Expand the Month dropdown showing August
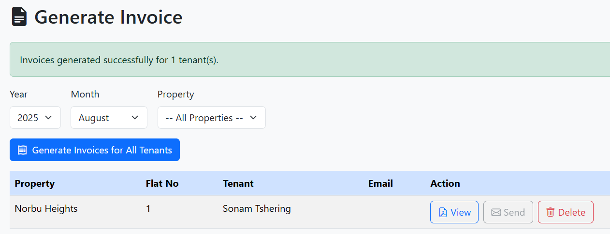This screenshot has height=234, width=610. 109,118
